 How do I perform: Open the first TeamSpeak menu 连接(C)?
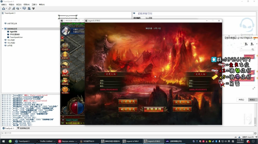[4, 5]
